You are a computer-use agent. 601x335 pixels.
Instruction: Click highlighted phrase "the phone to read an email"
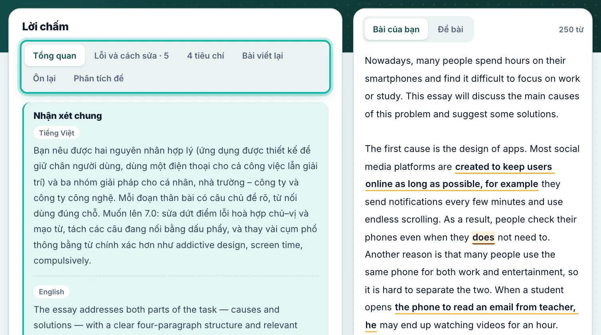[x=454, y=307]
